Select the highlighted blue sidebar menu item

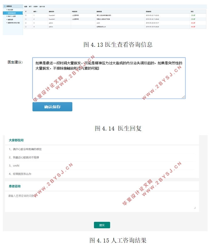(x=13, y=13)
